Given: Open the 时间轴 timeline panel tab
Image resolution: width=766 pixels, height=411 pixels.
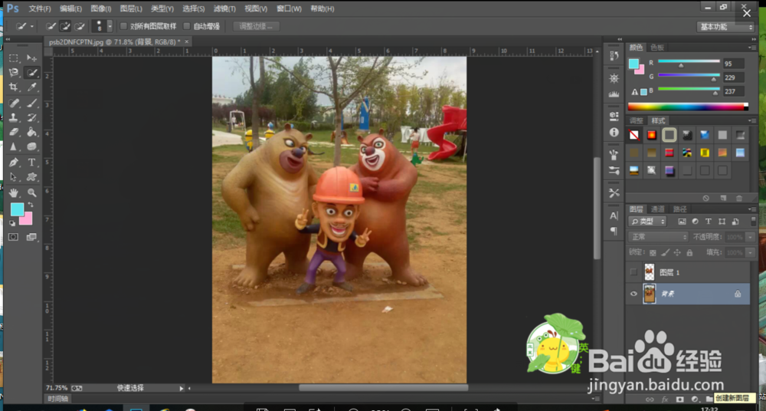Looking at the screenshot, I should point(58,399).
